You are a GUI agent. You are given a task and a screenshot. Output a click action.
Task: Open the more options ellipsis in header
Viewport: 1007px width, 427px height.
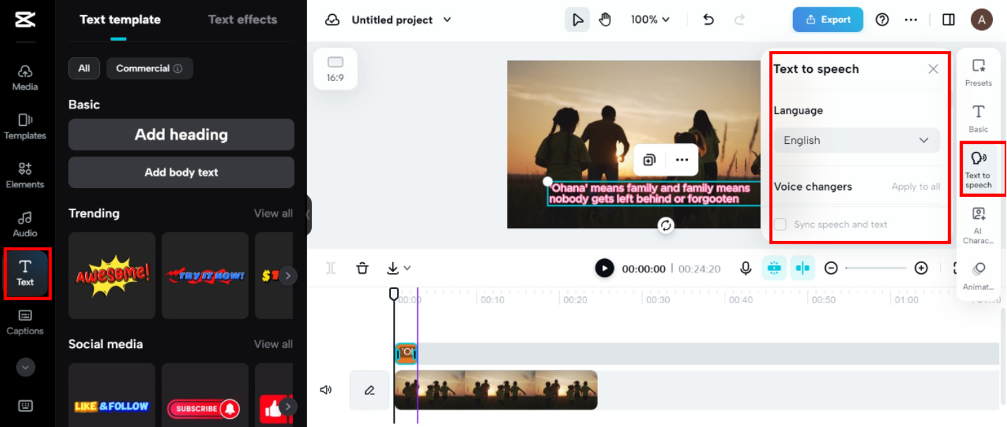click(x=910, y=20)
